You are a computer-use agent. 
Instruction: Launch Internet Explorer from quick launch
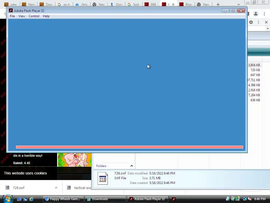coord(31,199)
